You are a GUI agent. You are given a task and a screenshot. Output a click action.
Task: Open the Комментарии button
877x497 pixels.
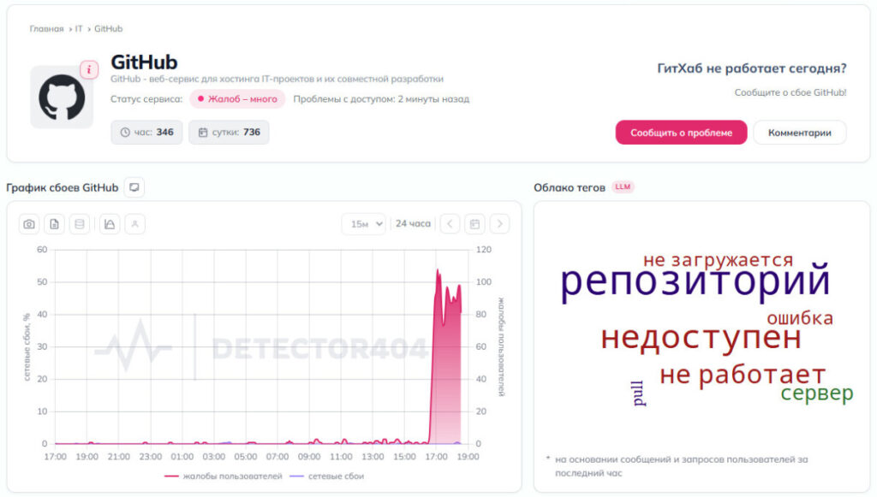(x=799, y=133)
